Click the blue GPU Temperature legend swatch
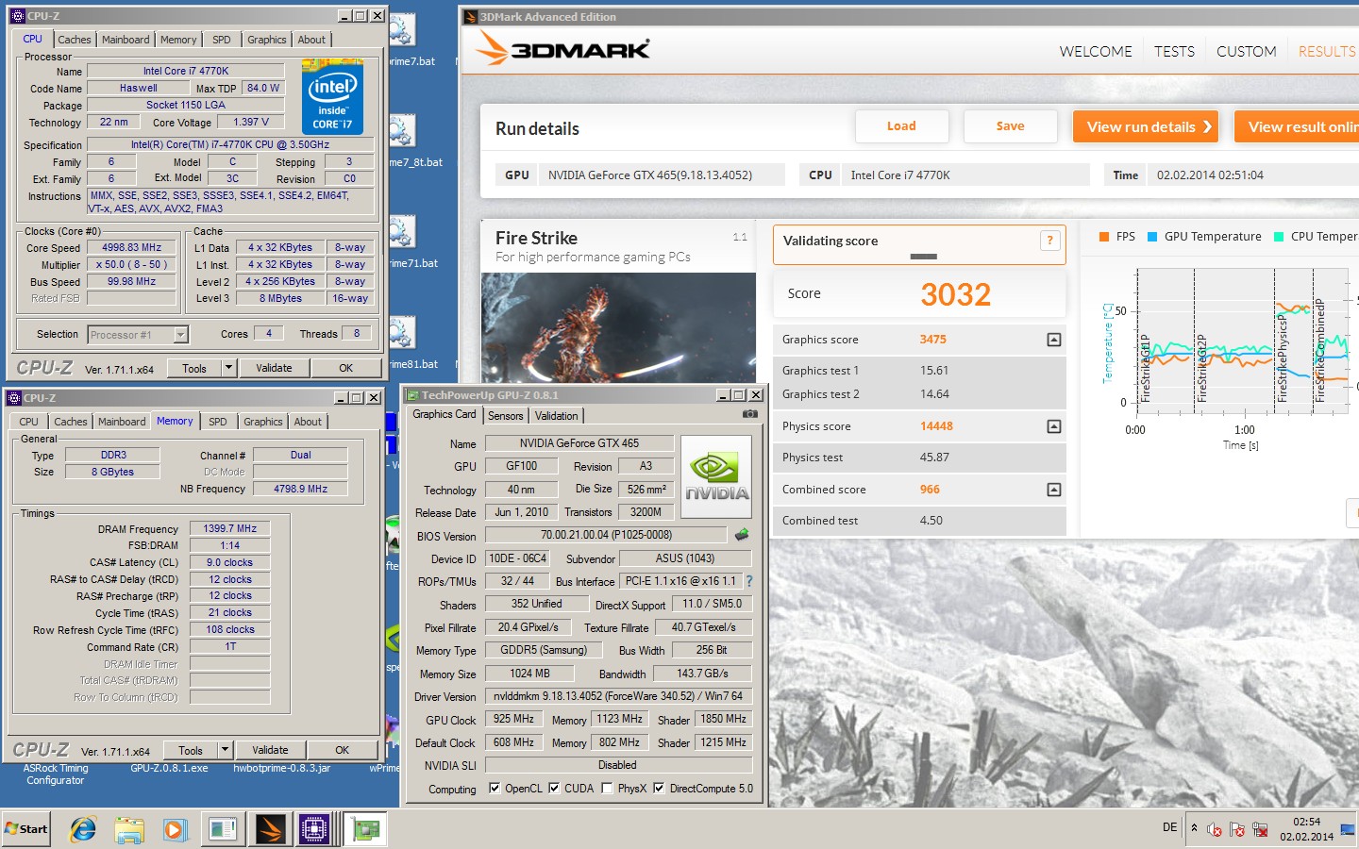The height and width of the screenshot is (849, 1359). tap(1152, 237)
